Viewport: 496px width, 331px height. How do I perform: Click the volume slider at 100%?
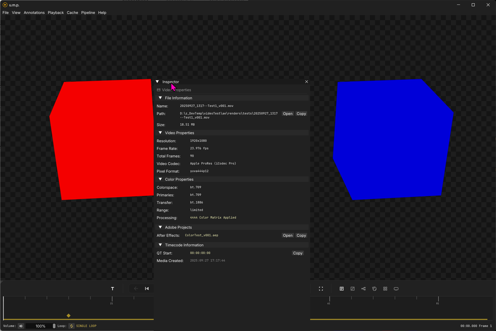(41, 326)
